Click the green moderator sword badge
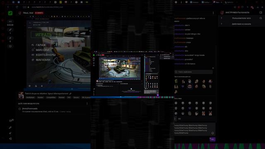The height and width of the screenshot is (149, 265). pyautogui.click(x=10, y=13)
